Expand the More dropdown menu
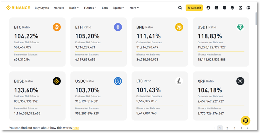This screenshot has height=134, width=261. [134, 8]
